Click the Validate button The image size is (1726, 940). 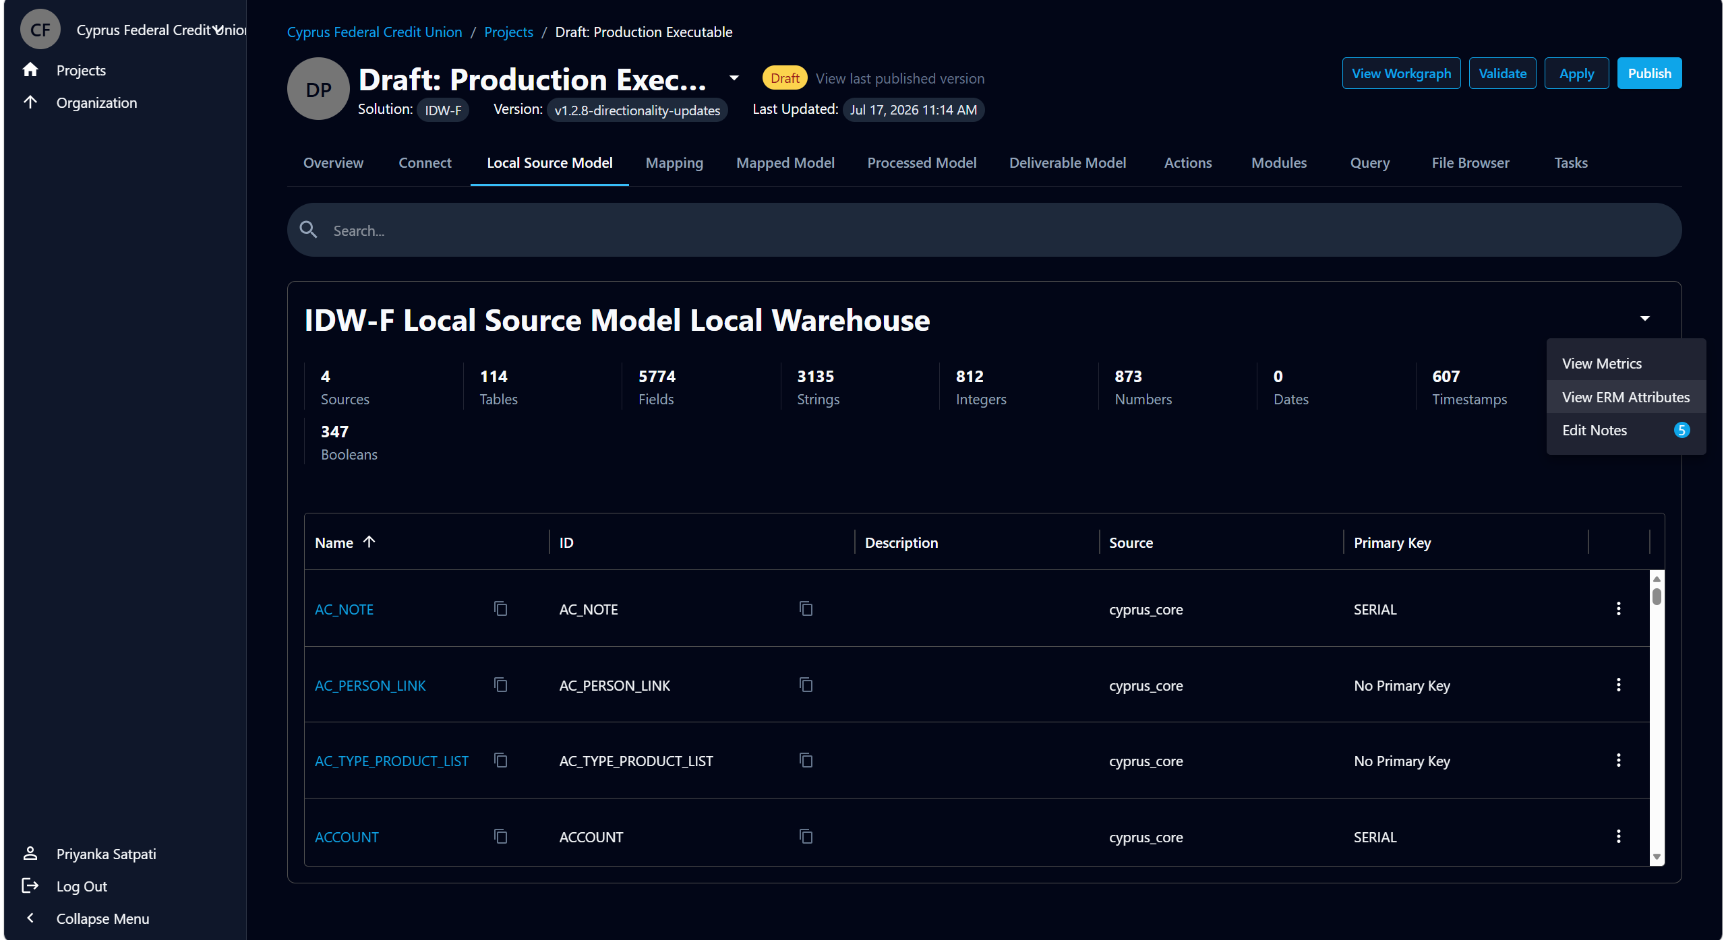click(x=1502, y=73)
